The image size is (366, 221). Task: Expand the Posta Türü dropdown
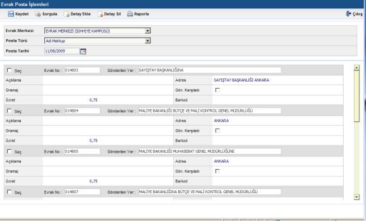pyautogui.click(x=147, y=40)
